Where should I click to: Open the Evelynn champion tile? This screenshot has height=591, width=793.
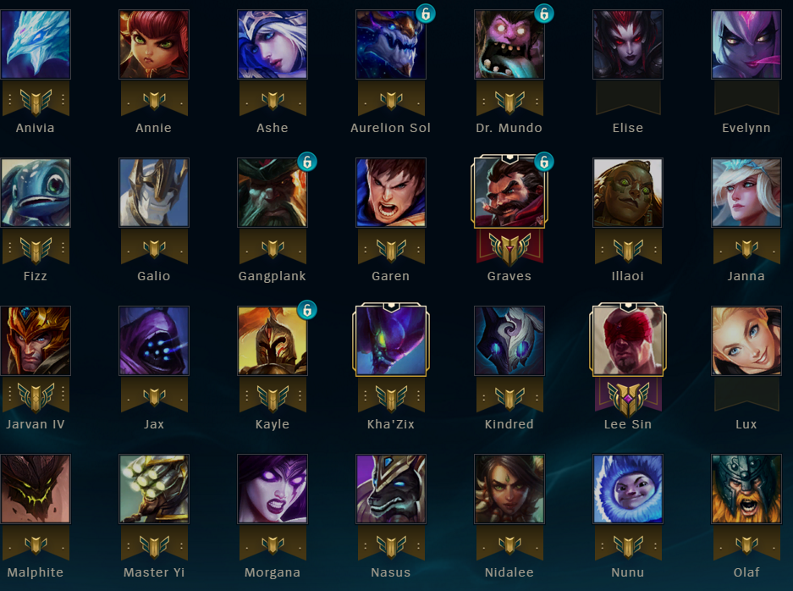pyautogui.click(x=746, y=45)
